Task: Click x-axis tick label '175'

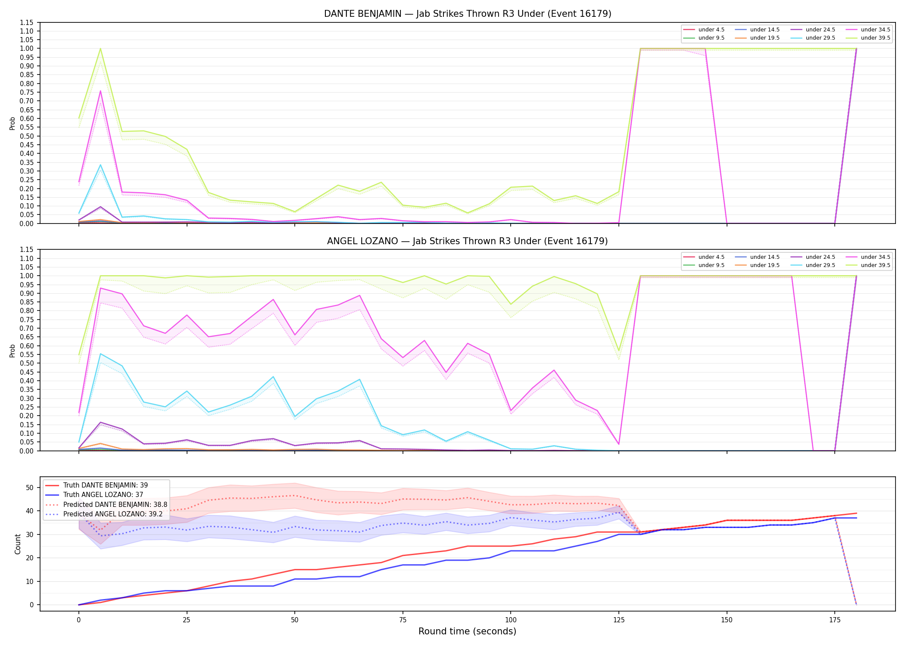Action: (x=835, y=620)
